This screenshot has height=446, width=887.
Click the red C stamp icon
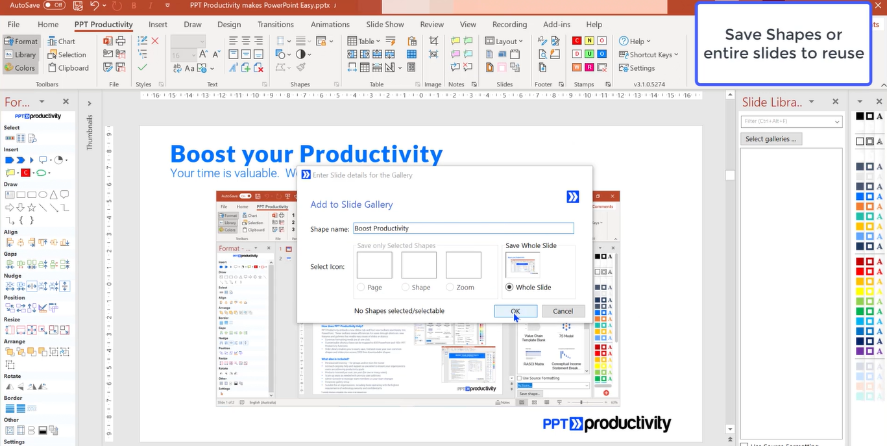click(576, 40)
